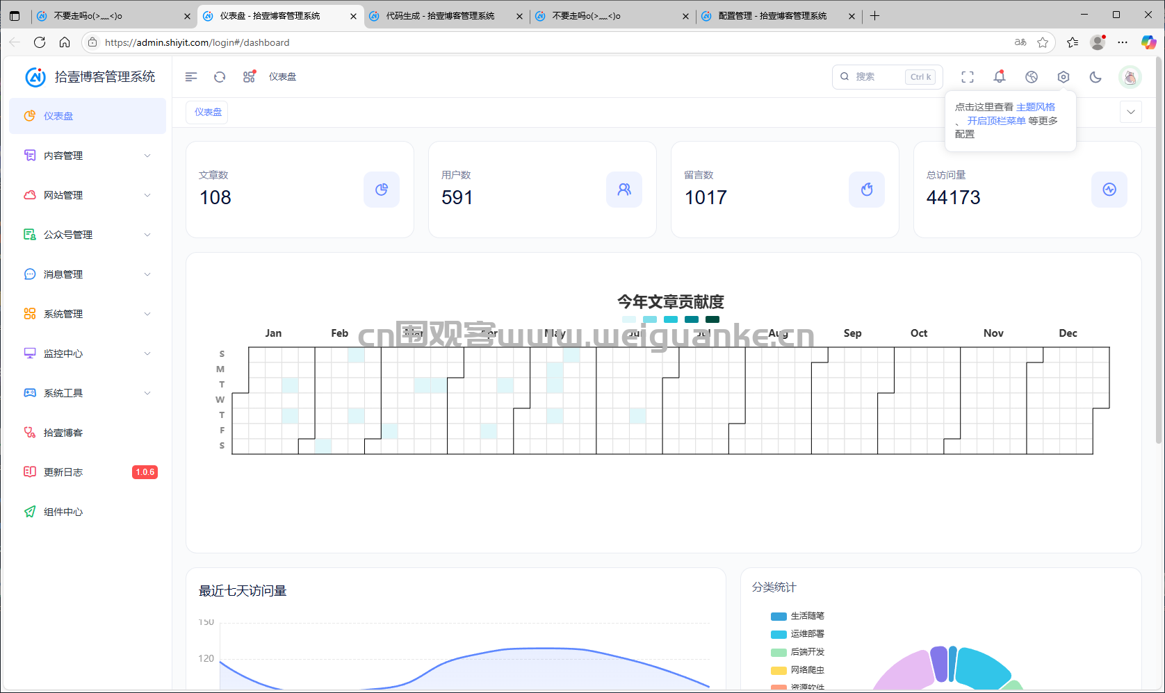Click the refresh icon in top toolbar
This screenshot has width=1165, height=693.
coord(220,76)
